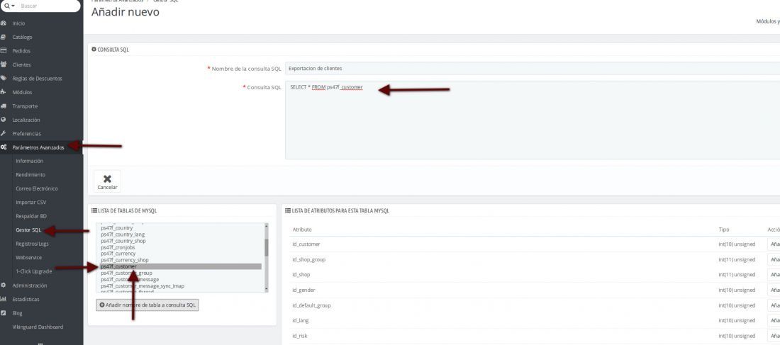Click the Módulos puzzle icon
The image size is (780, 345).
(x=4, y=93)
